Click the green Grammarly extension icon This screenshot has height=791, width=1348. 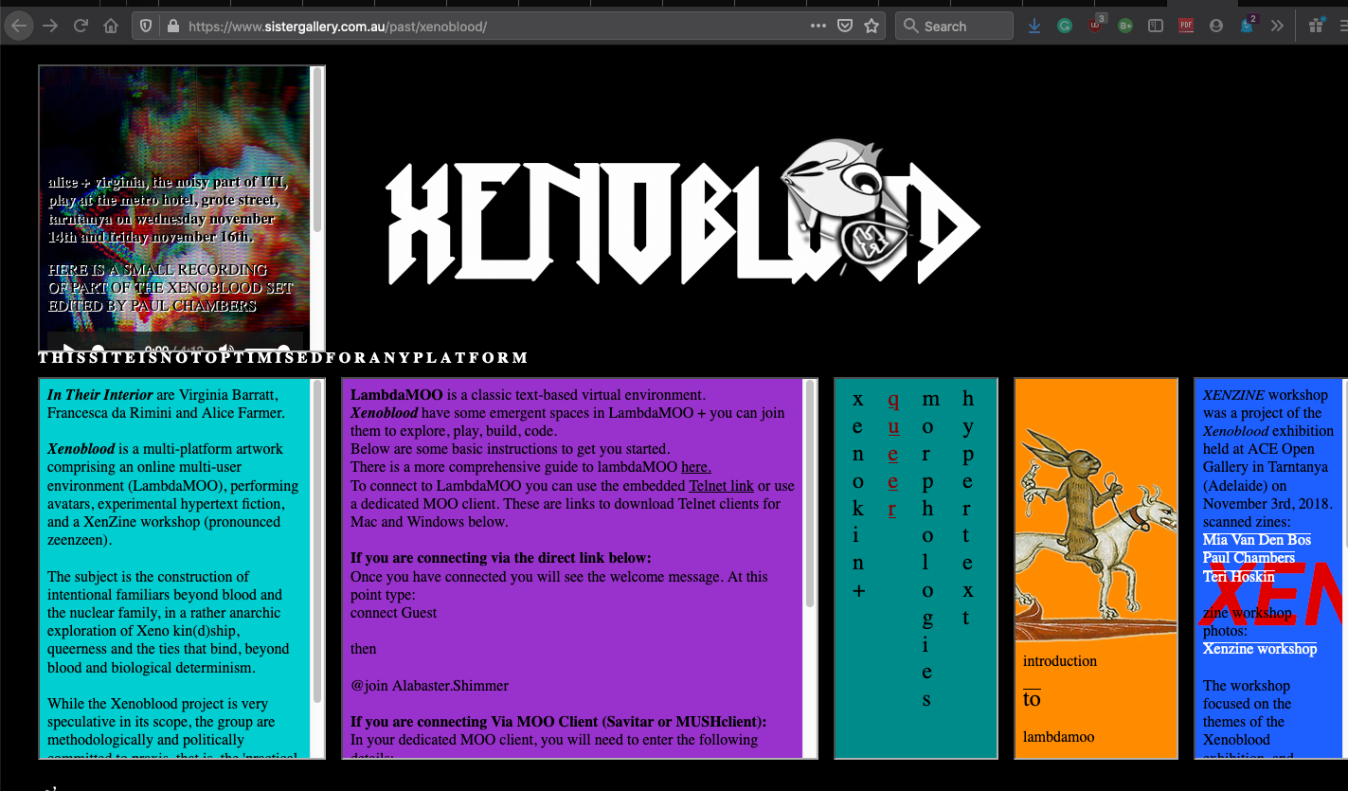(1065, 27)
